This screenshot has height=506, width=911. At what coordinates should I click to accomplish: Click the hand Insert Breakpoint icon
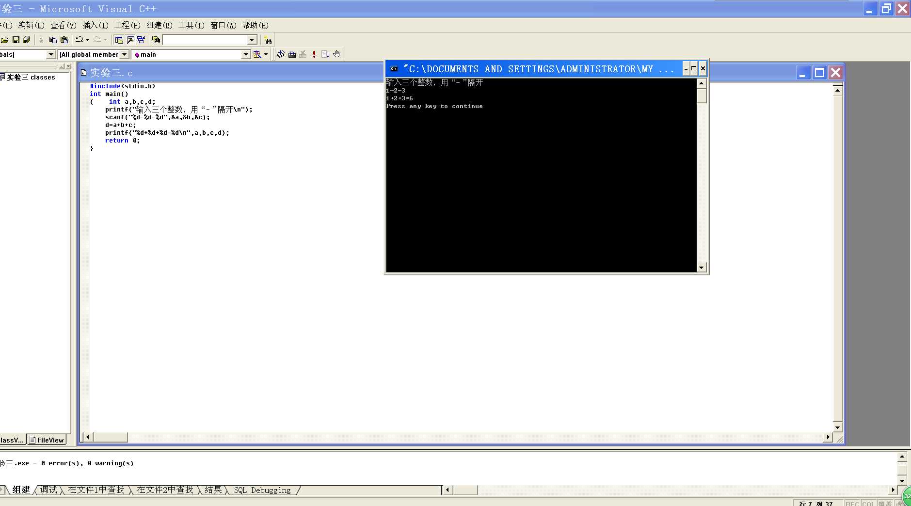point(336,54)
